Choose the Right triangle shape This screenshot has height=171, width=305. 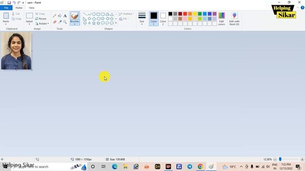[x=85, y=19]
